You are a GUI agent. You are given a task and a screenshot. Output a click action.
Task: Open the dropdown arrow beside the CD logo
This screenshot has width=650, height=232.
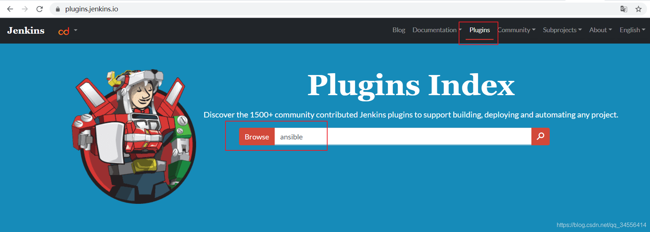click(x=76, y=30)
